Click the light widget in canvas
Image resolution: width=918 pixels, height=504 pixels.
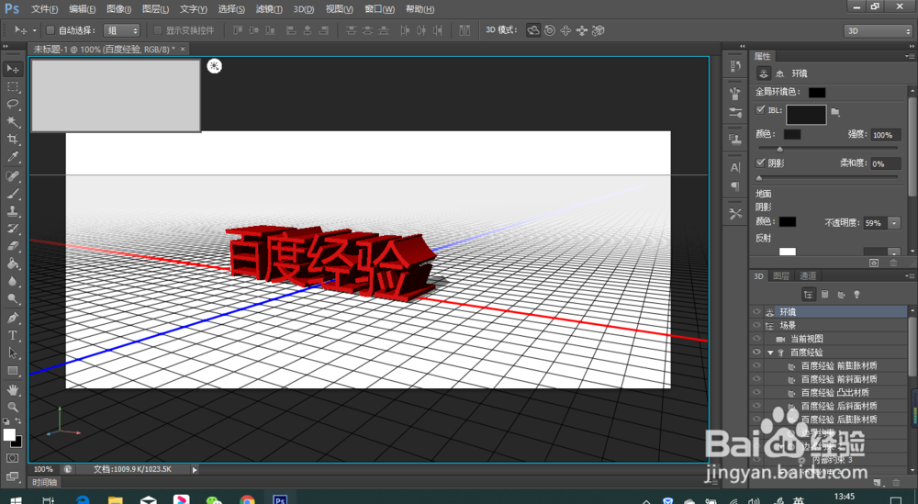pos(214,66)
